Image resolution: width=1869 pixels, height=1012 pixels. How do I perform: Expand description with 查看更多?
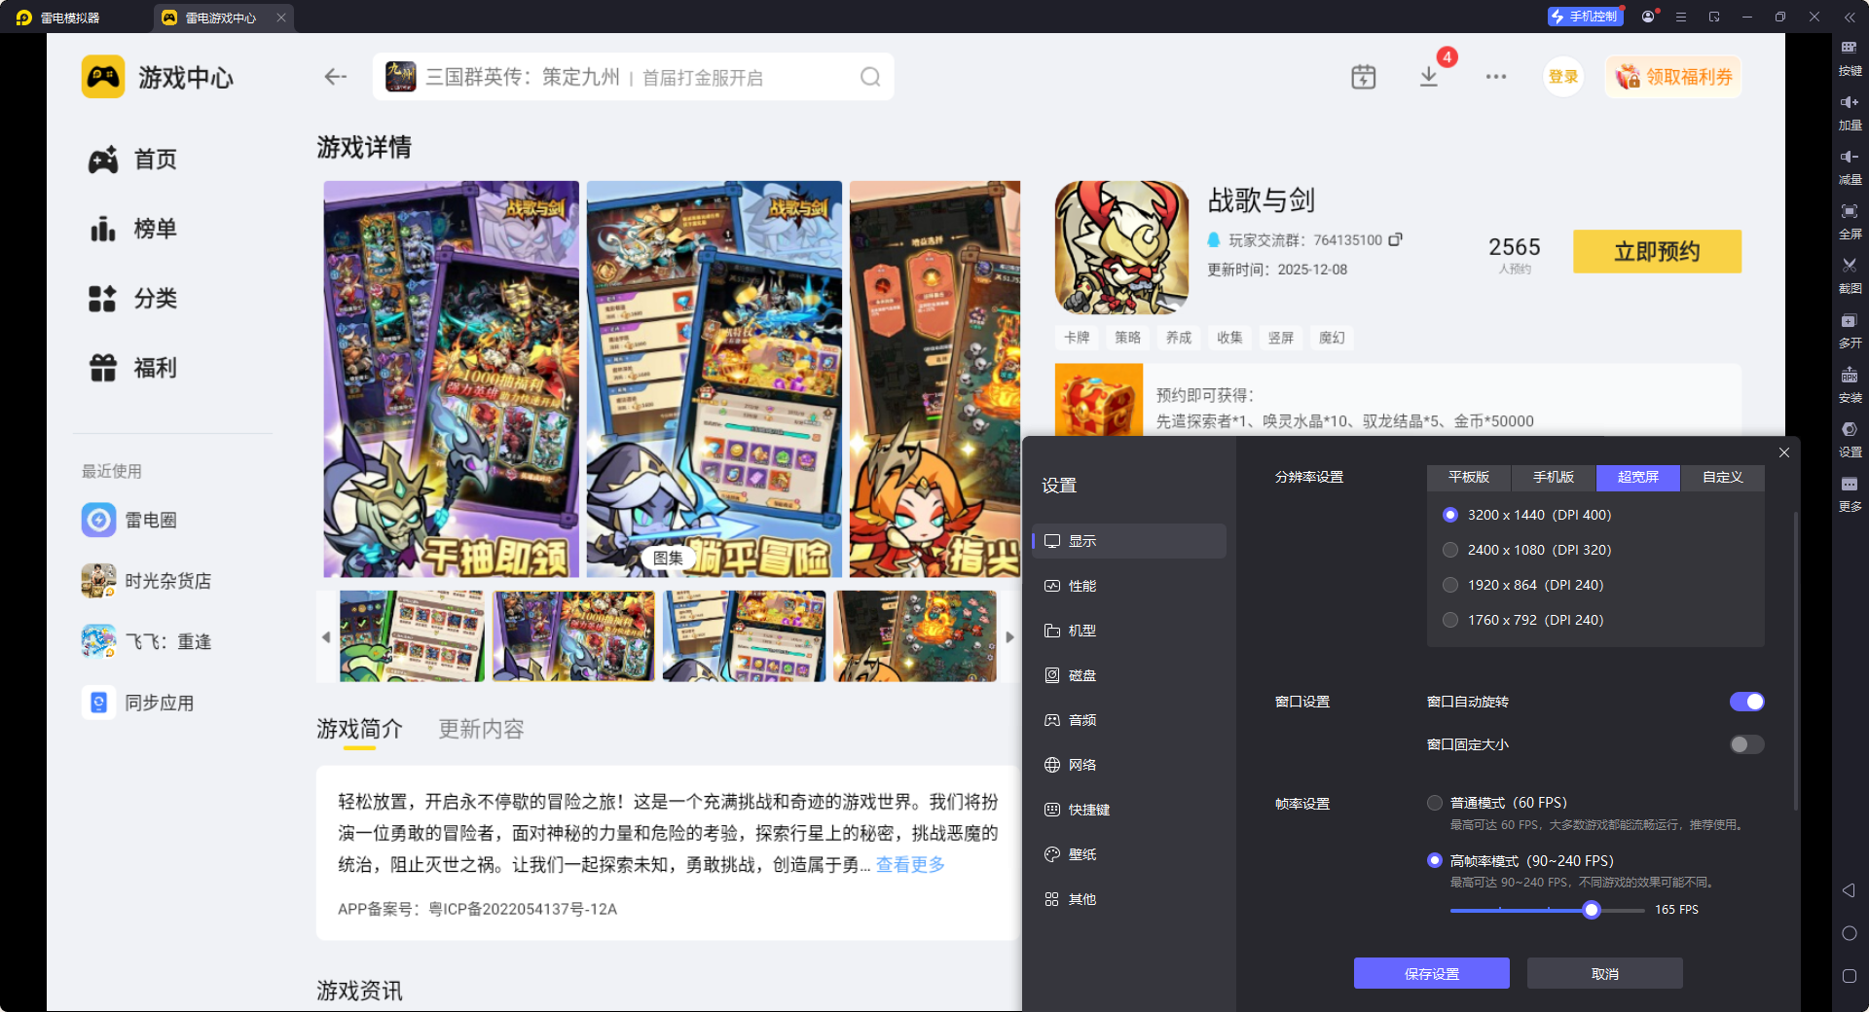point(910,864)
